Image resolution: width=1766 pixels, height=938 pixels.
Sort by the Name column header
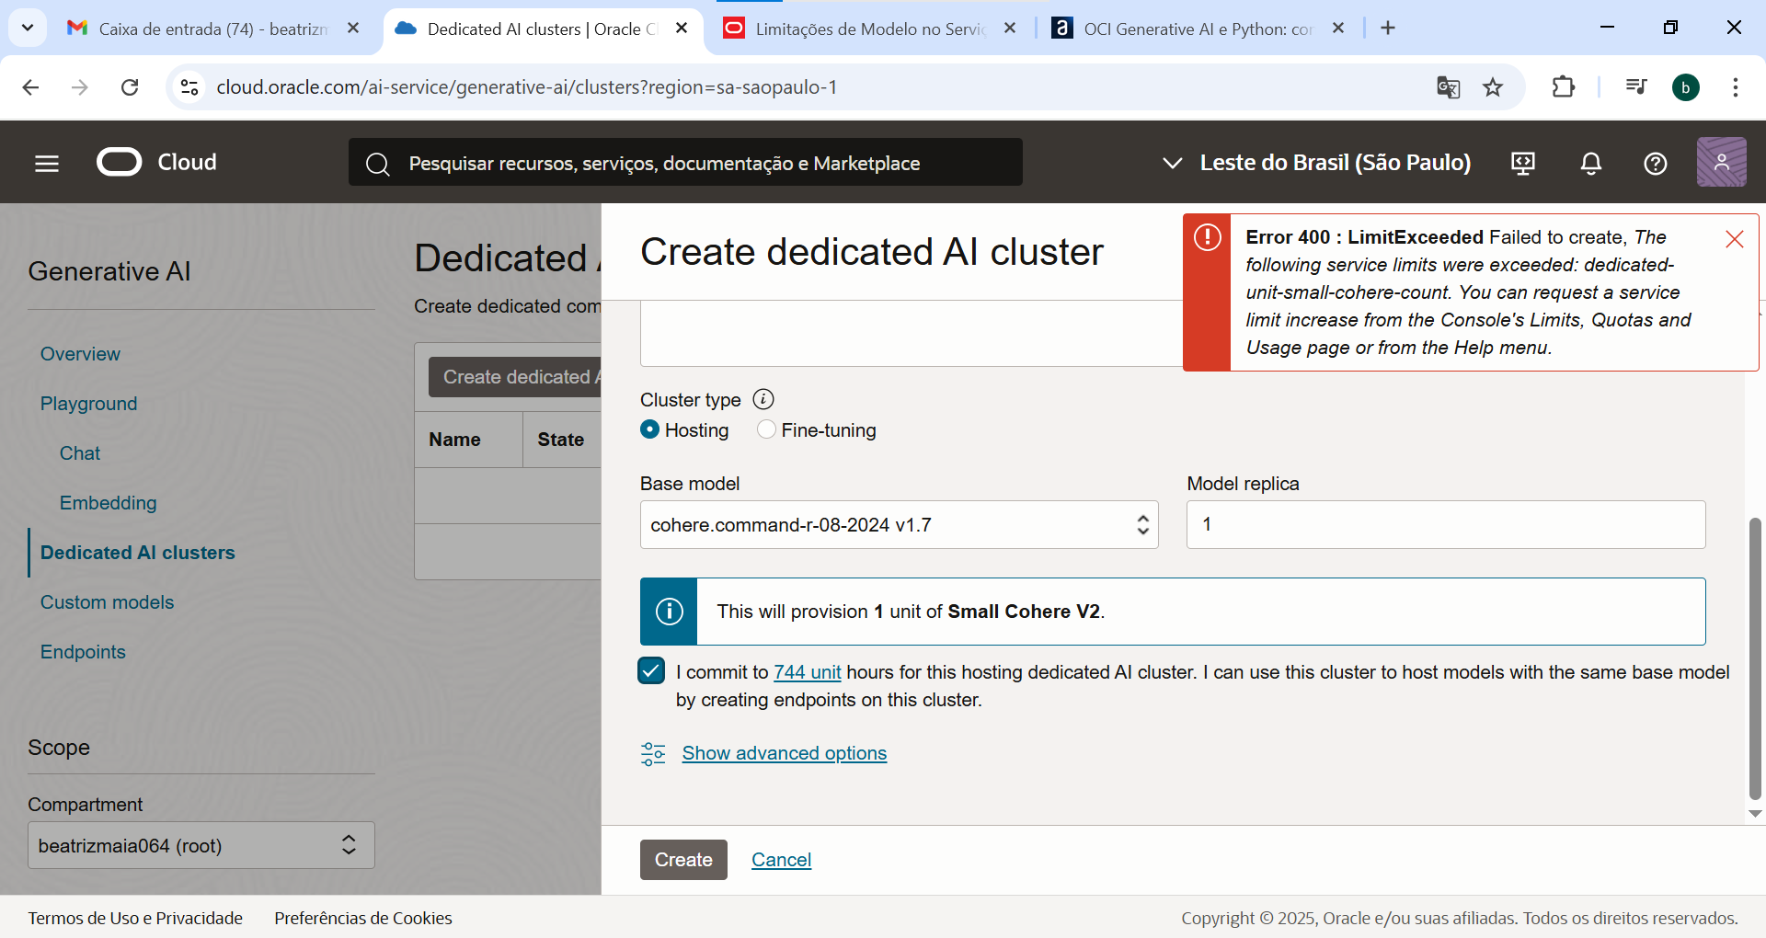click(454, 440)
